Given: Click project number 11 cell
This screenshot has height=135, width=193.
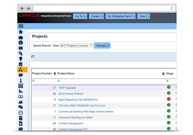Looking at the screenshot, I should pyautogui.click(x=55, y=118).
